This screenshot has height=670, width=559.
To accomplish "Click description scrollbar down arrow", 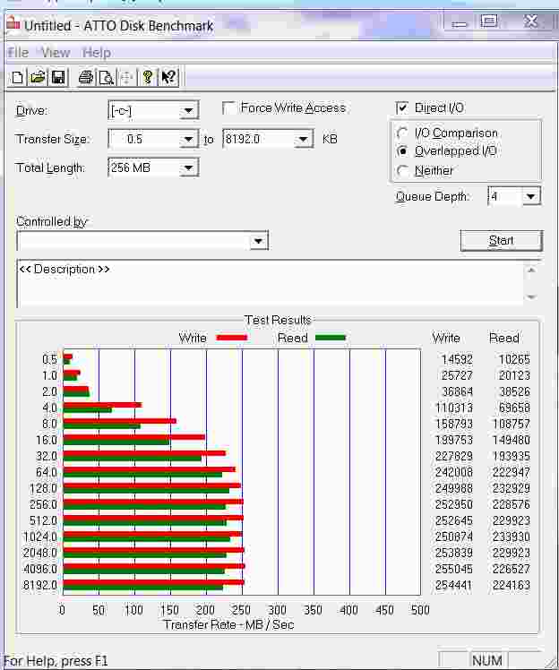I will click(531, 296).
